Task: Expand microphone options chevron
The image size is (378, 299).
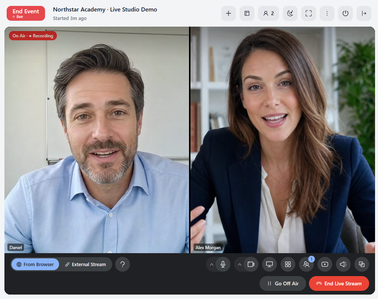Action: coord(212,265)
